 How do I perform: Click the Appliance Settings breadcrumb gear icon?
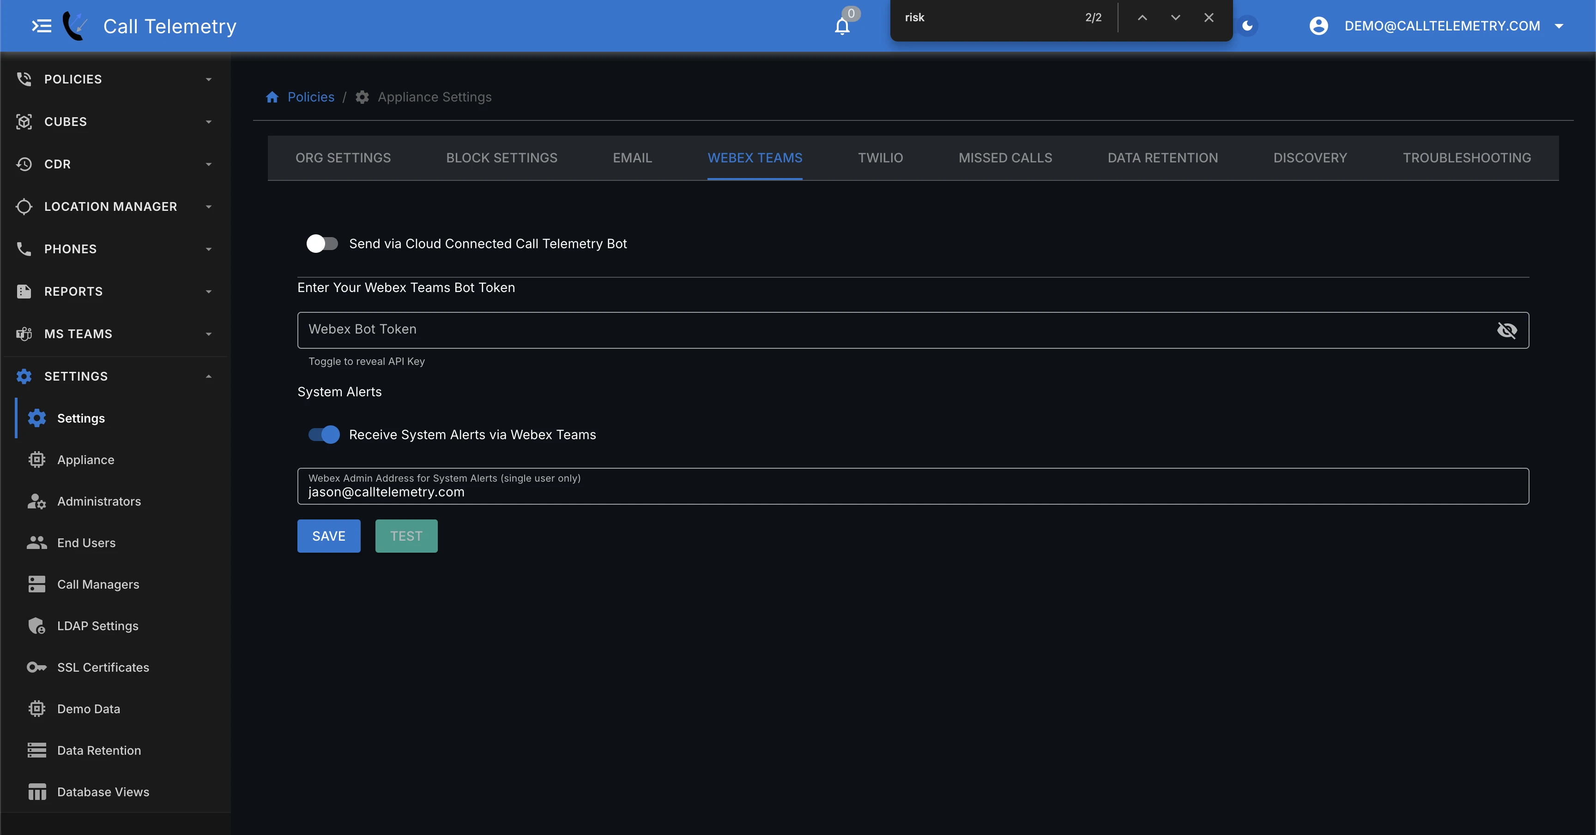coord(363,97)
